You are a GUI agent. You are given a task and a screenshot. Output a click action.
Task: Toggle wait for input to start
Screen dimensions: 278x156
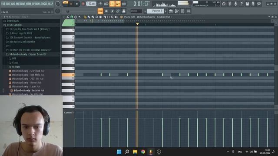[x=106, y=4]
